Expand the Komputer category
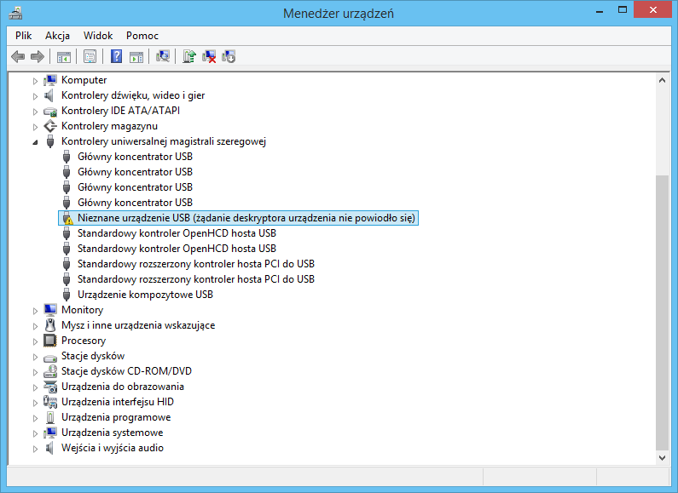Image resolution: width=678 pixels, height=493 pixels. pos(36,80)
